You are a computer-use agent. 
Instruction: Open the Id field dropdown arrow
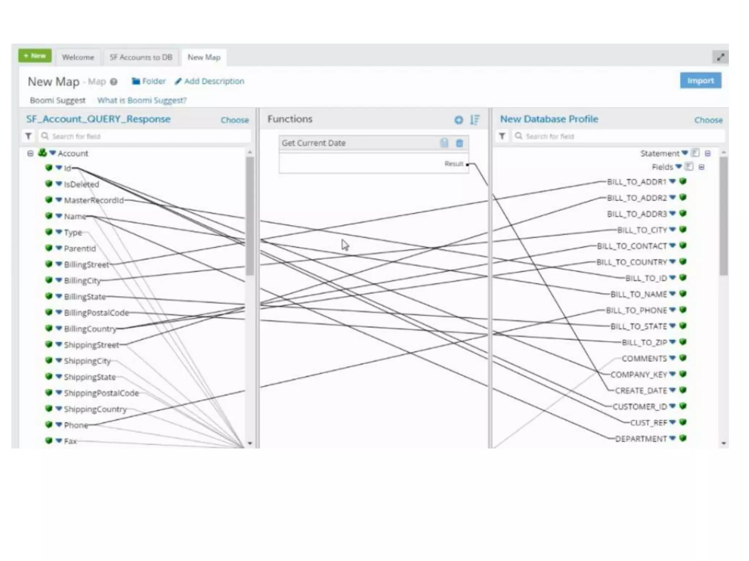[x=59, y=168]
